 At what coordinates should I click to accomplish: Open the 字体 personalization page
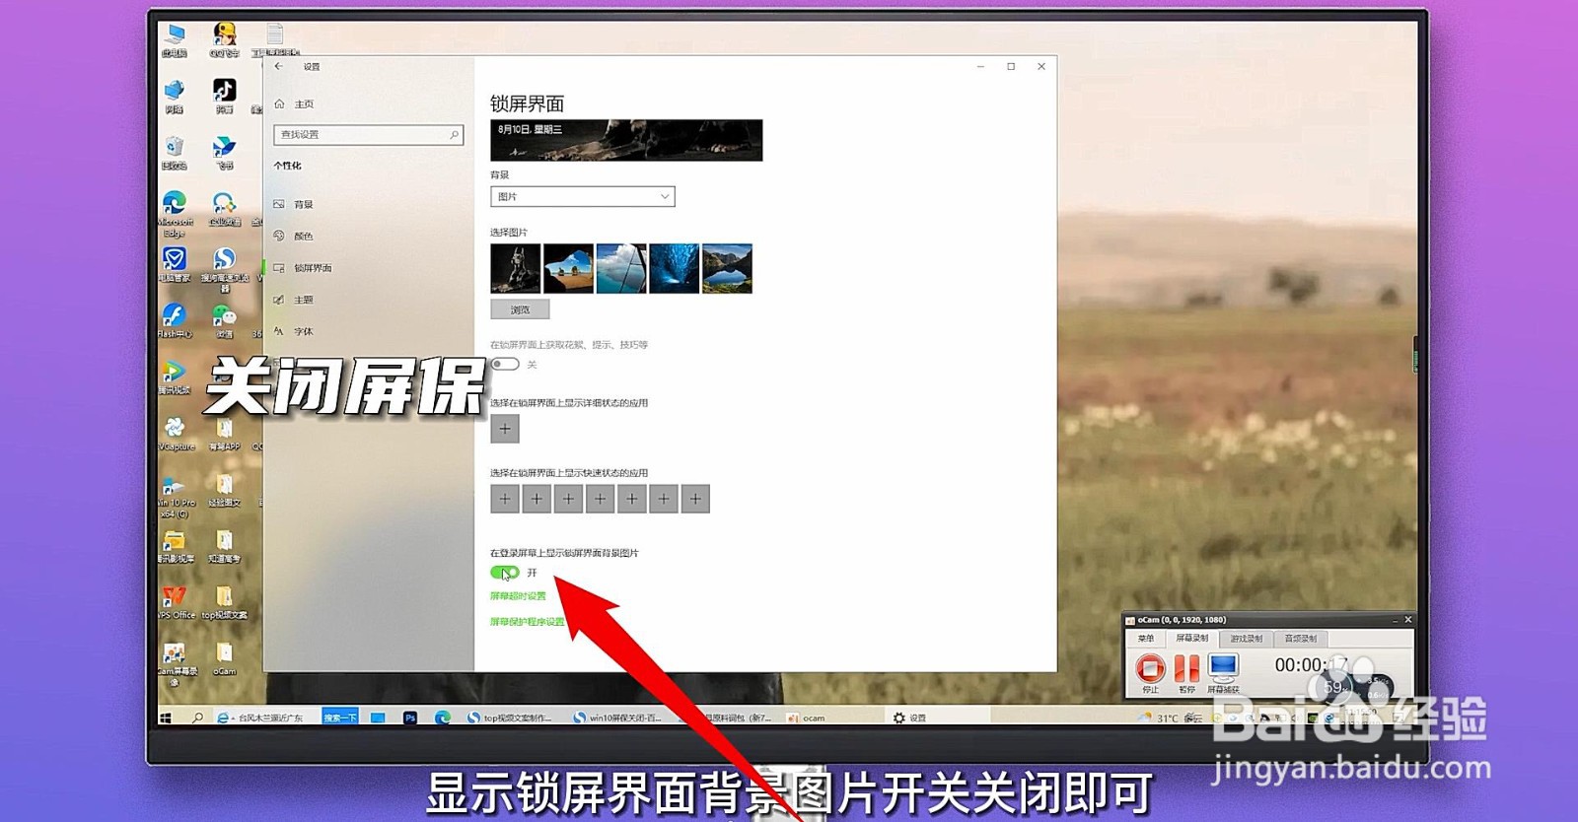[x=294, y=331]
